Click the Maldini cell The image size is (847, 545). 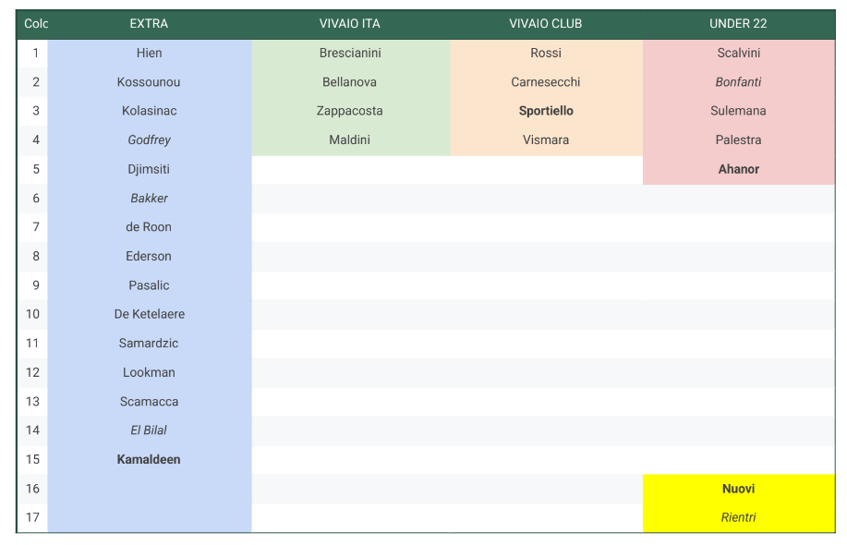click(x=350, y=140)
